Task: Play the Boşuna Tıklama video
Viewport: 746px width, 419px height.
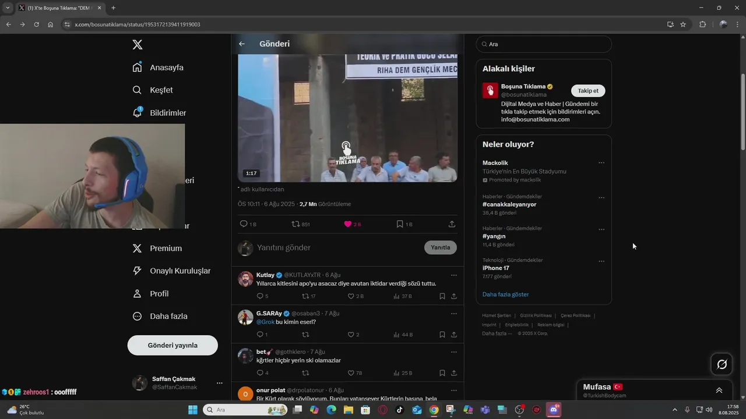Action: click(347, 118)
